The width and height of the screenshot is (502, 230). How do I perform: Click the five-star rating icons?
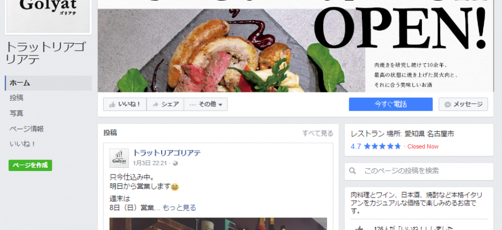382,146
